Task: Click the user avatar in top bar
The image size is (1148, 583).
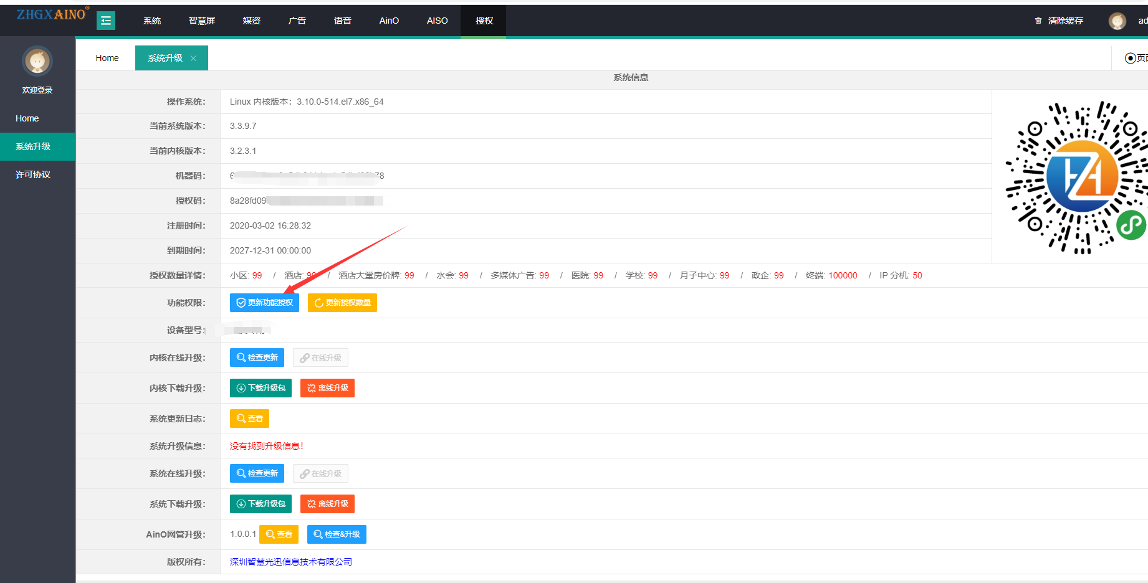Action: tap(1117, 21)
